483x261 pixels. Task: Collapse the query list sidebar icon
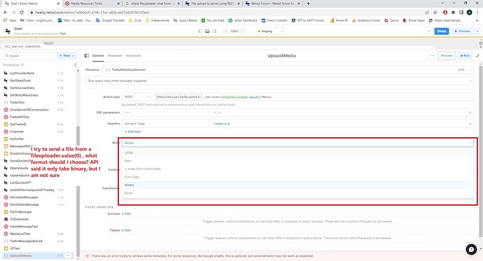[87, 56]
